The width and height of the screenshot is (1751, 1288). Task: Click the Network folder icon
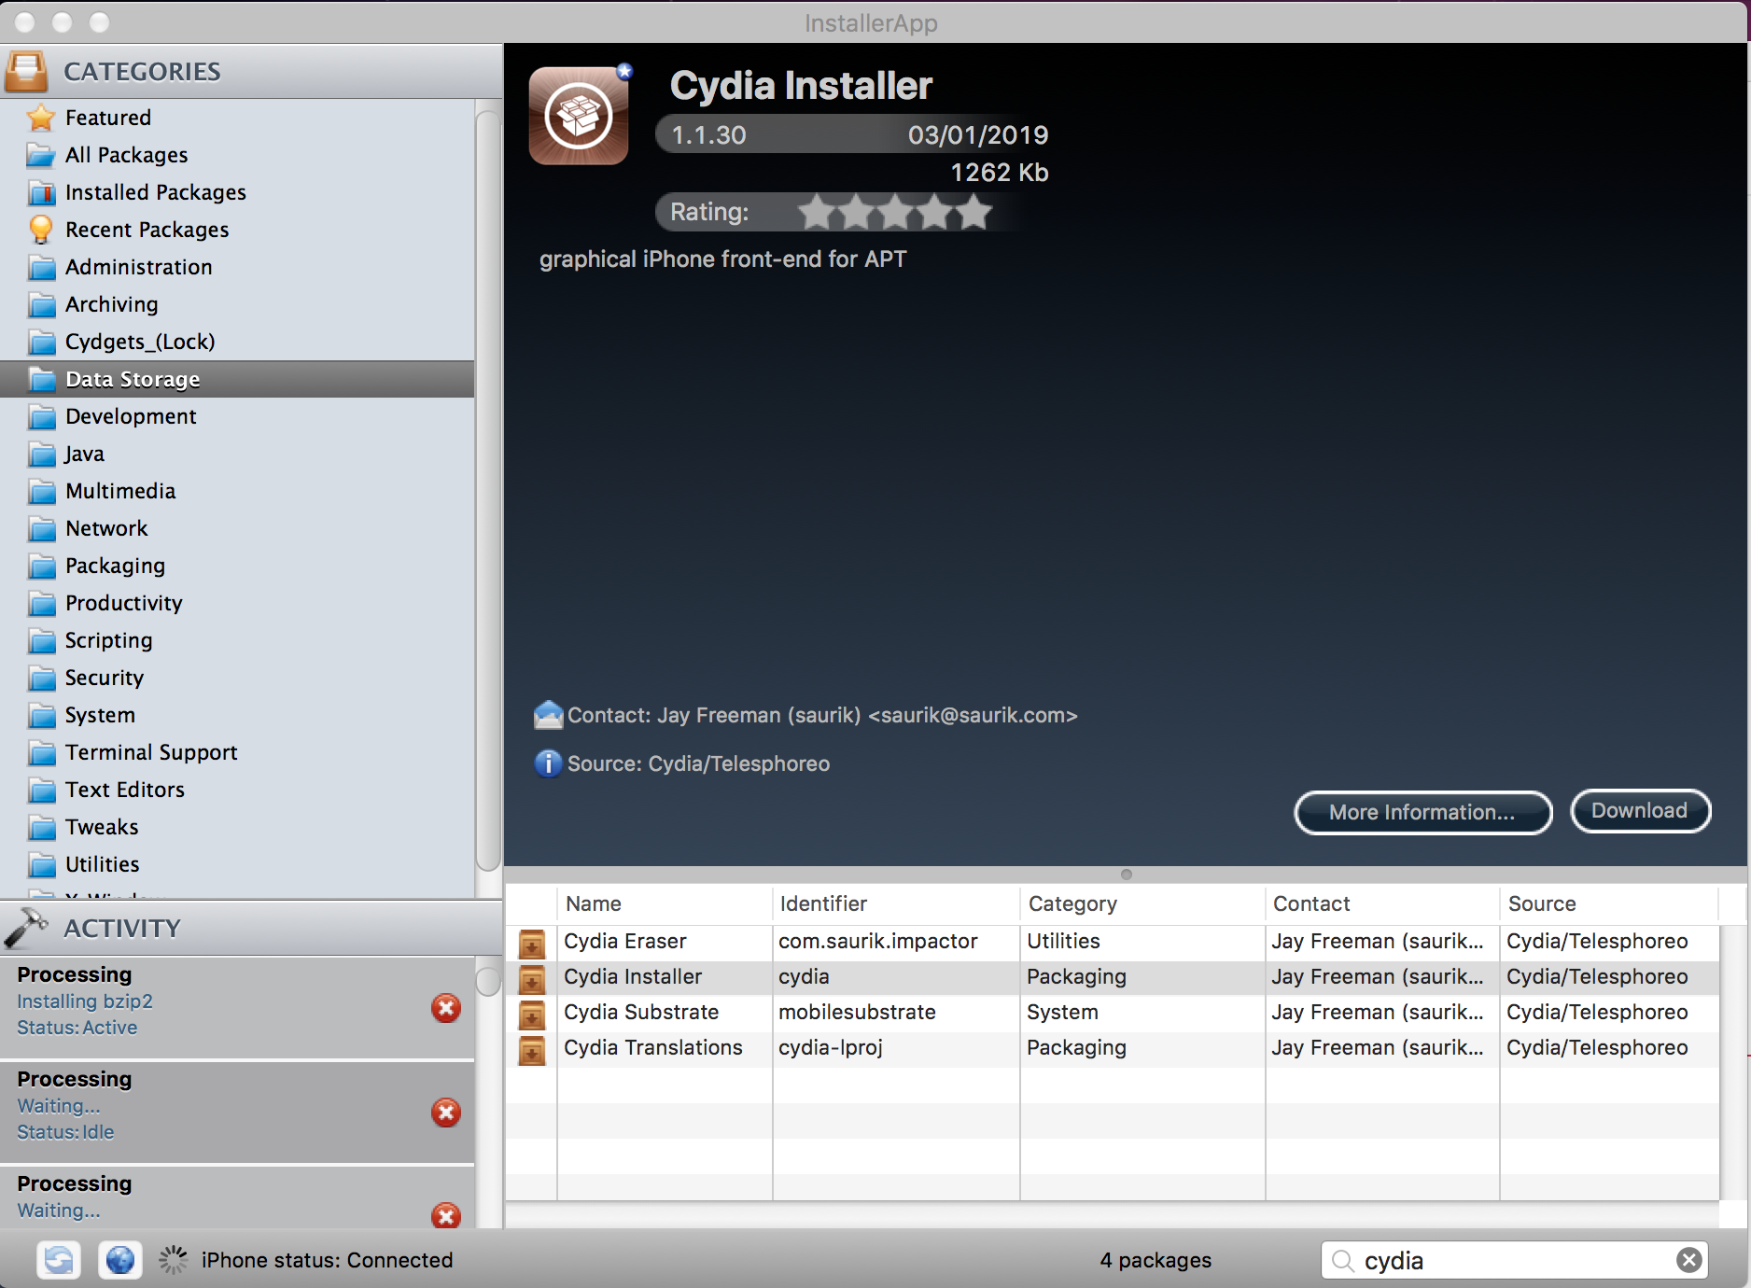(x=41, y=528)
